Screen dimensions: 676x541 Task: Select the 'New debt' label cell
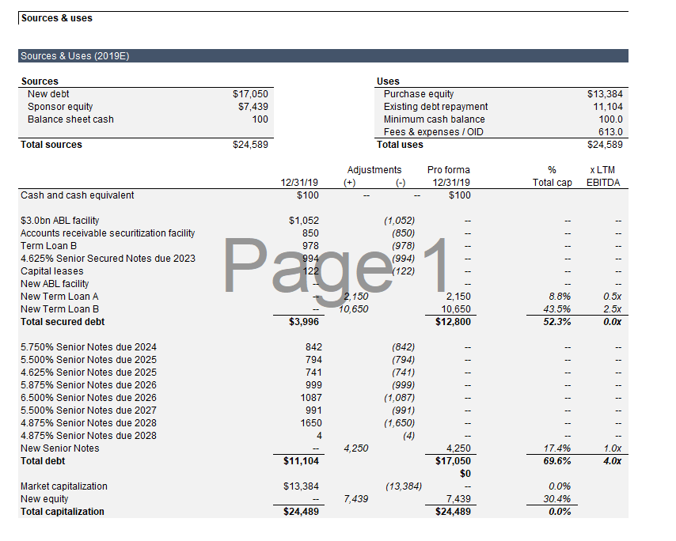[x=48, y=94]
